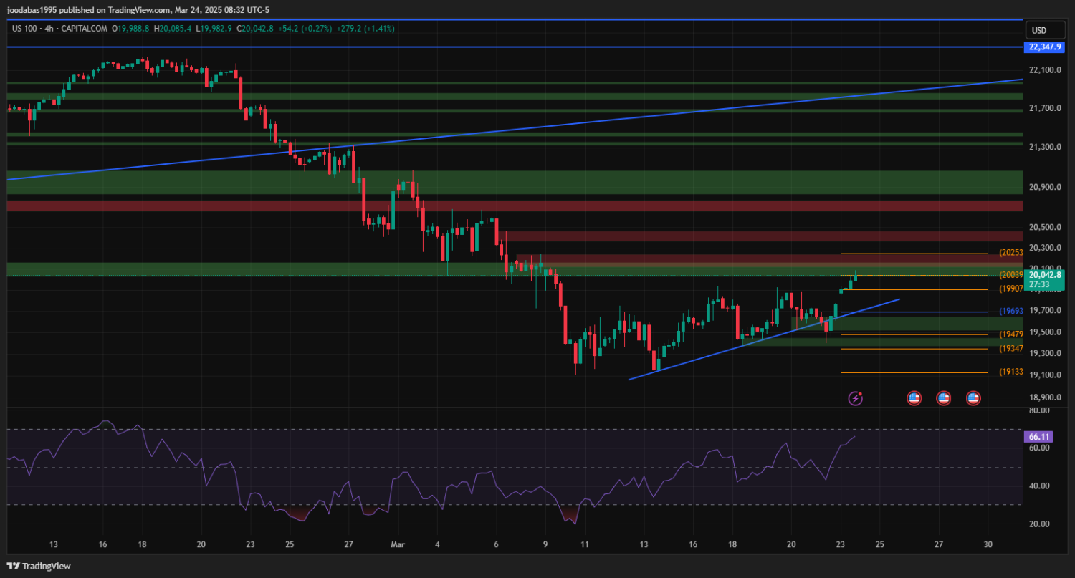This screenshot has width=1075, height=578.
Task: Click the green 20,042.8 current price label
Action: 1044,275
